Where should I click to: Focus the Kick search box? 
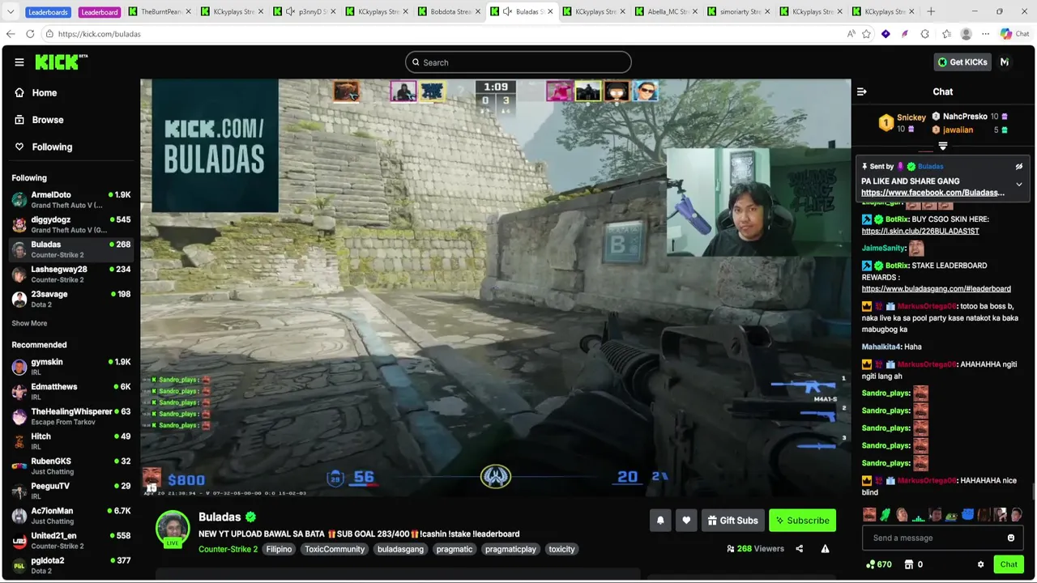tap(518, 62)
